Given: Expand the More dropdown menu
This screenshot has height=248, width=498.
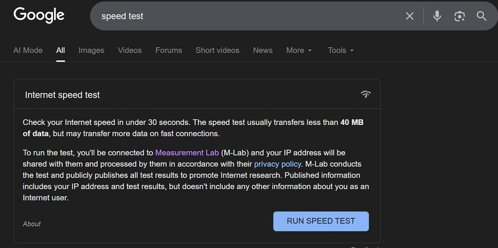Looking at the screenshot, I should (299, 50).
